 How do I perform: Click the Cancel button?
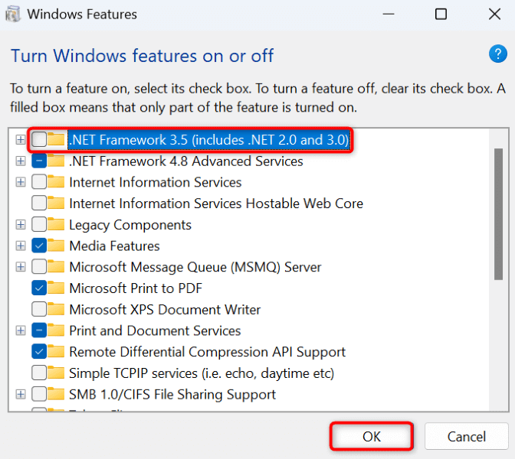coord(467,437)
